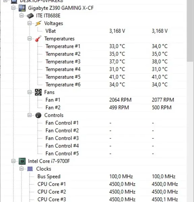Viewport: 194px width, 202px height.
Task: Click the 38,0 °C max value of Temperature #3
Action: pos(160,62)
